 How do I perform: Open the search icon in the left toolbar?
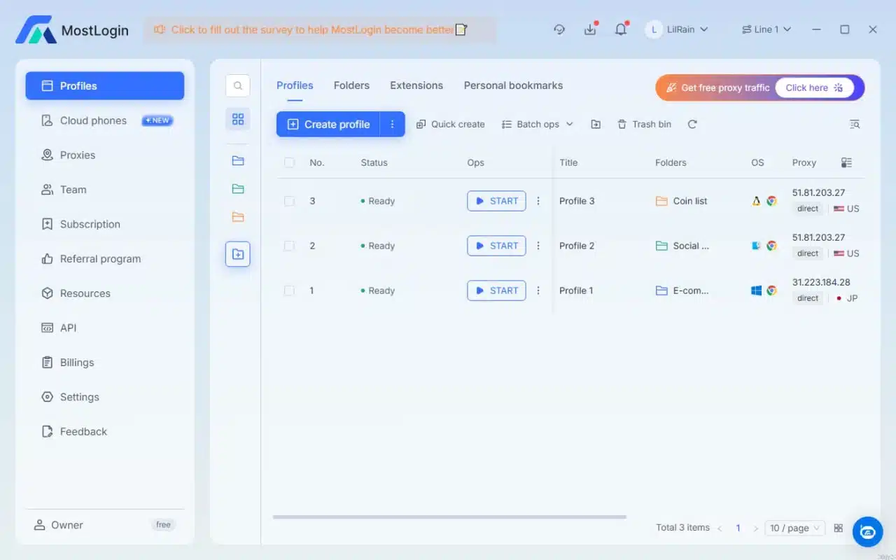pos(238,85)
